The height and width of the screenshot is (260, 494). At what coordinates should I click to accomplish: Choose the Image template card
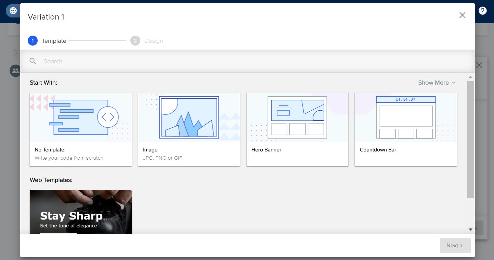(x=189, y=129)
